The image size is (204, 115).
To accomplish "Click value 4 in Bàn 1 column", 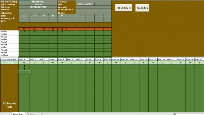I will tap(24, 69).
